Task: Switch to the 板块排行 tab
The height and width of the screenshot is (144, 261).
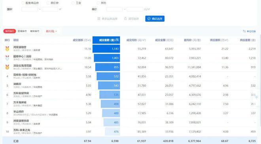Action: click(35, 31)
